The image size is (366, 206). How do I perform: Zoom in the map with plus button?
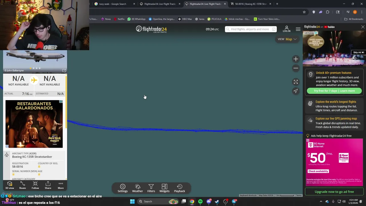(x=296, y=59)
